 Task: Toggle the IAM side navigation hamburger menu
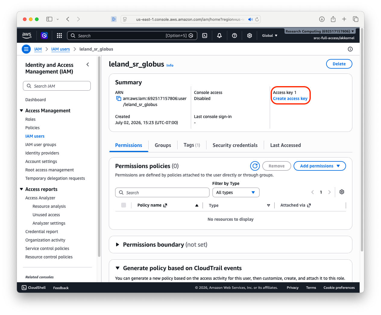(x=26, y=49)
